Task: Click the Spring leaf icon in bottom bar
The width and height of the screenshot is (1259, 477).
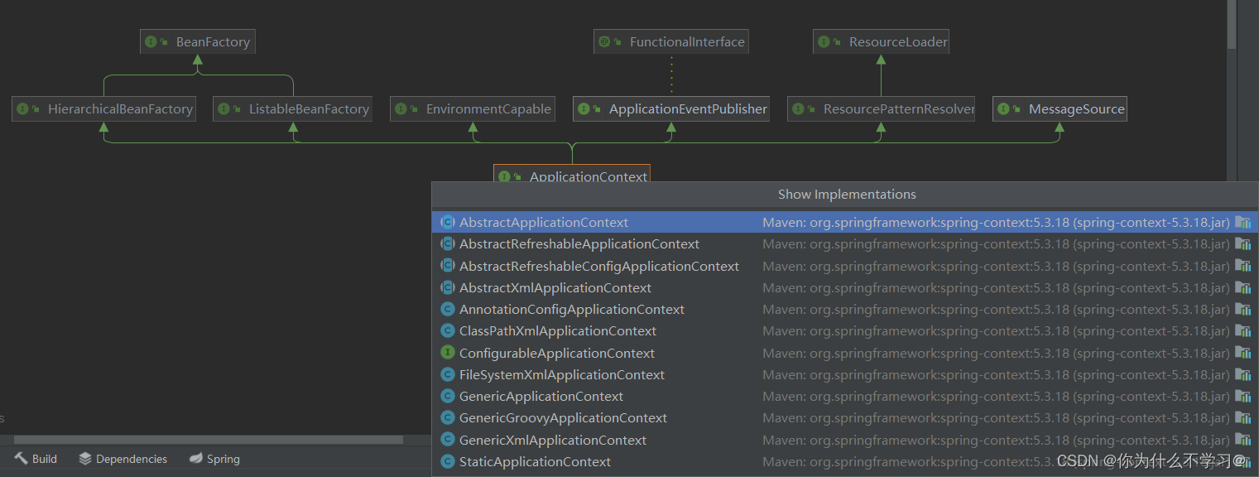Action: [195, 459]
